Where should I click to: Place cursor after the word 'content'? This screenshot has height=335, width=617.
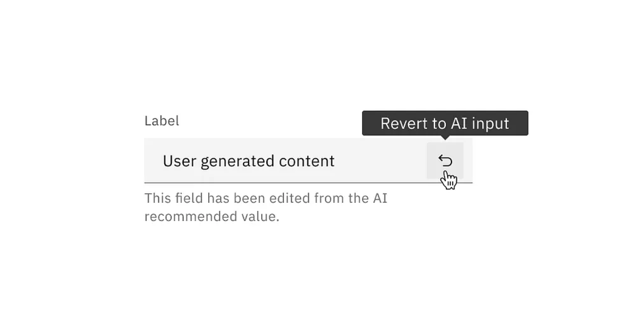click(335, 161)
